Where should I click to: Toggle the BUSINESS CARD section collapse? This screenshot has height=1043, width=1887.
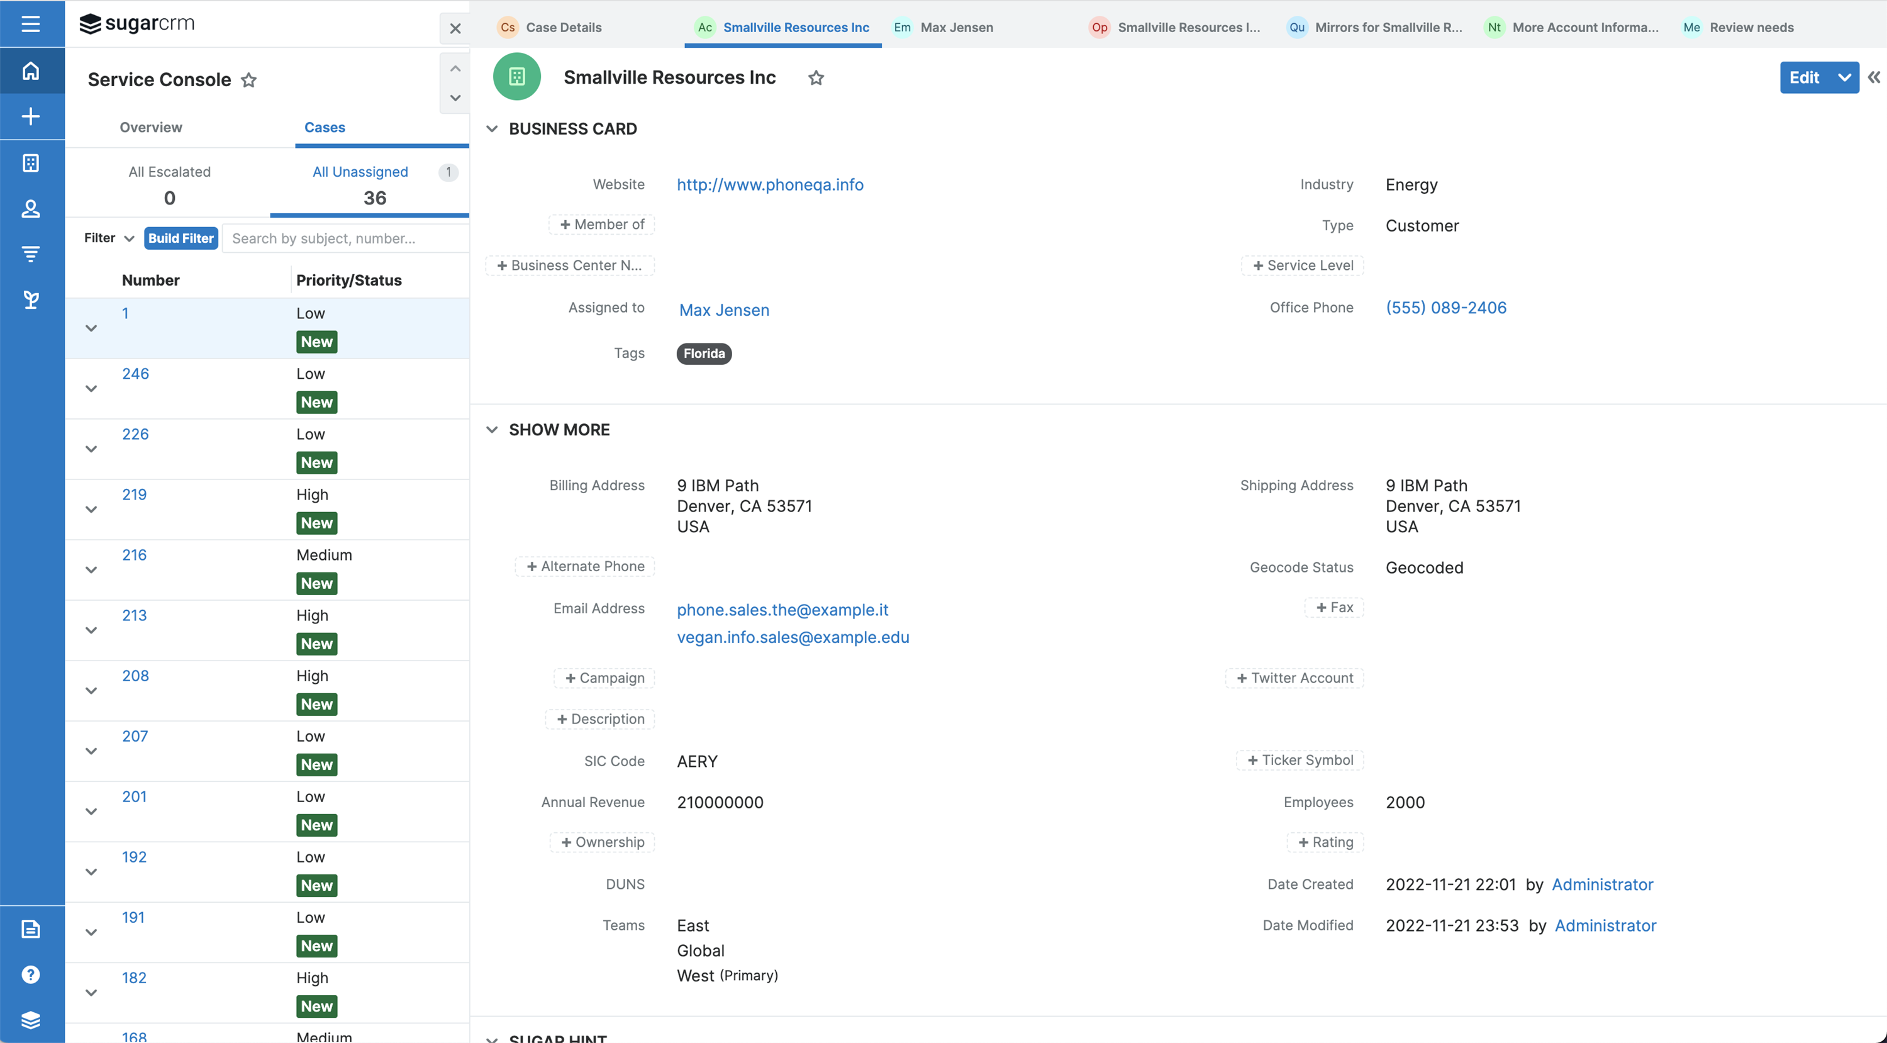[x=493, y=128]
